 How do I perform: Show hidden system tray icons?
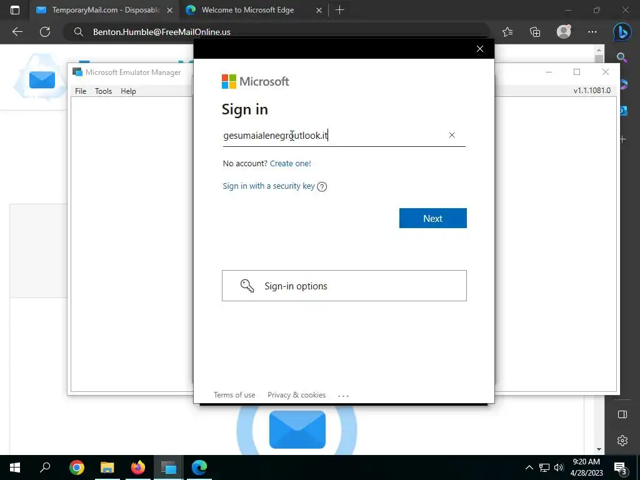click(529, 467)
